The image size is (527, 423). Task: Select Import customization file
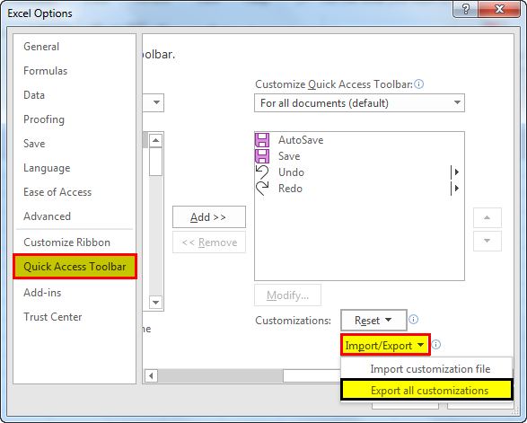pyautogui.click(x=426, y=369)
